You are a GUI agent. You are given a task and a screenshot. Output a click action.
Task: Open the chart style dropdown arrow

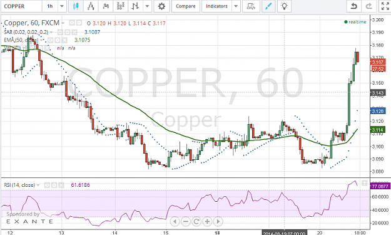point(148,6)
